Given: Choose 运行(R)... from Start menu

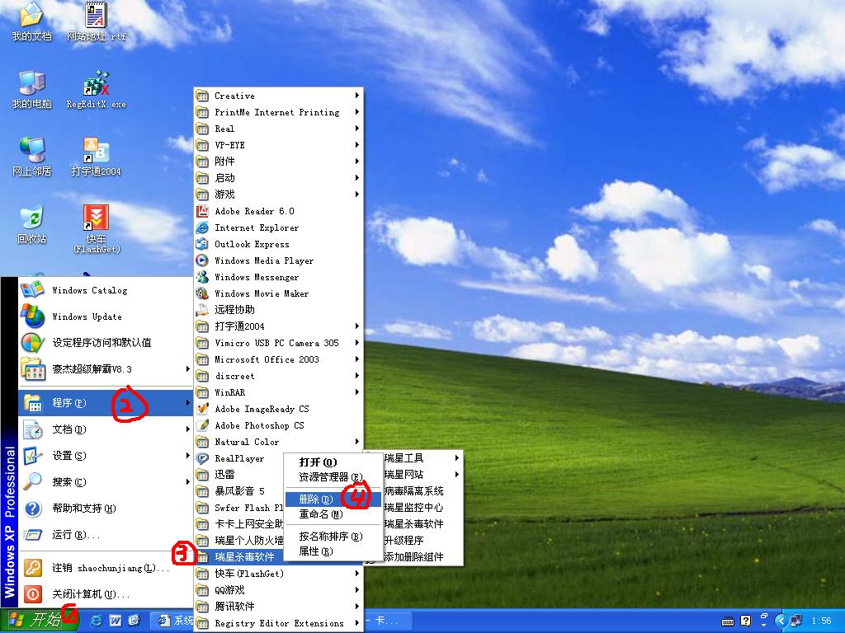Looking at the screenshot, I should [x=106, y=534].
